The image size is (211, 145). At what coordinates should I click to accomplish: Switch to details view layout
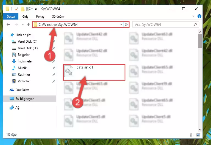[192, 135]
